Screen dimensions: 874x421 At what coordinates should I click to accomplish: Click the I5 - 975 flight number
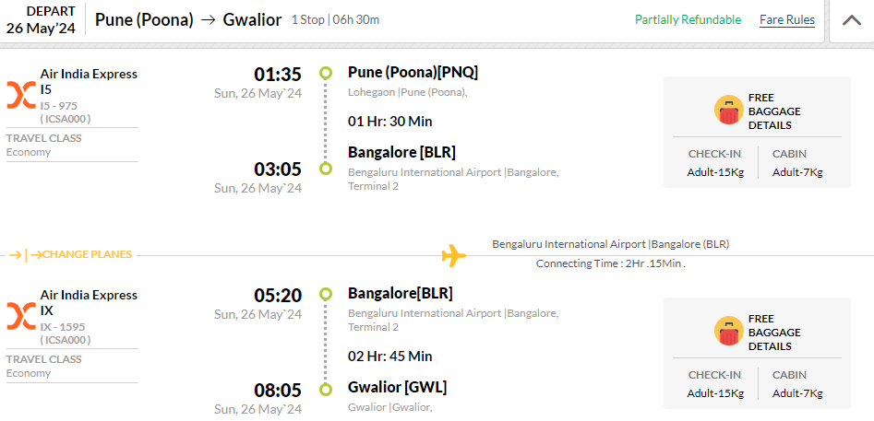tap(58, 106)
